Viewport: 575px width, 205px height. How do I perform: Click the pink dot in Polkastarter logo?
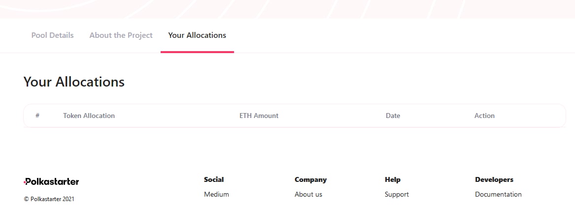[x=25, y=182]
